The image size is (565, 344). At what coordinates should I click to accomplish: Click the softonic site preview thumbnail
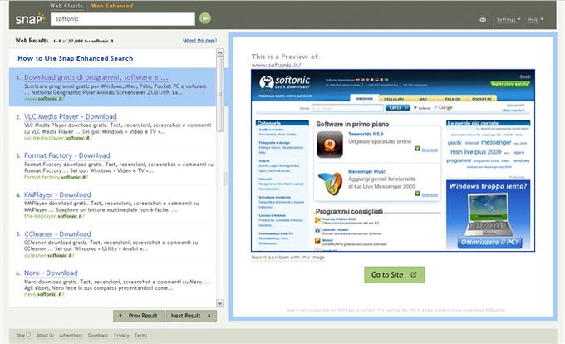point(393,160)
